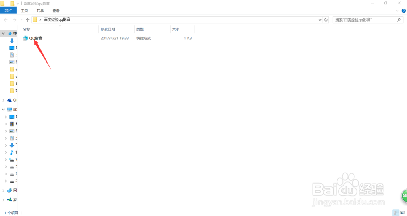Open Downloads arrow under Quick access
Image resolution: width=407 pixels, height=216 pixels.
coord(12,41)
